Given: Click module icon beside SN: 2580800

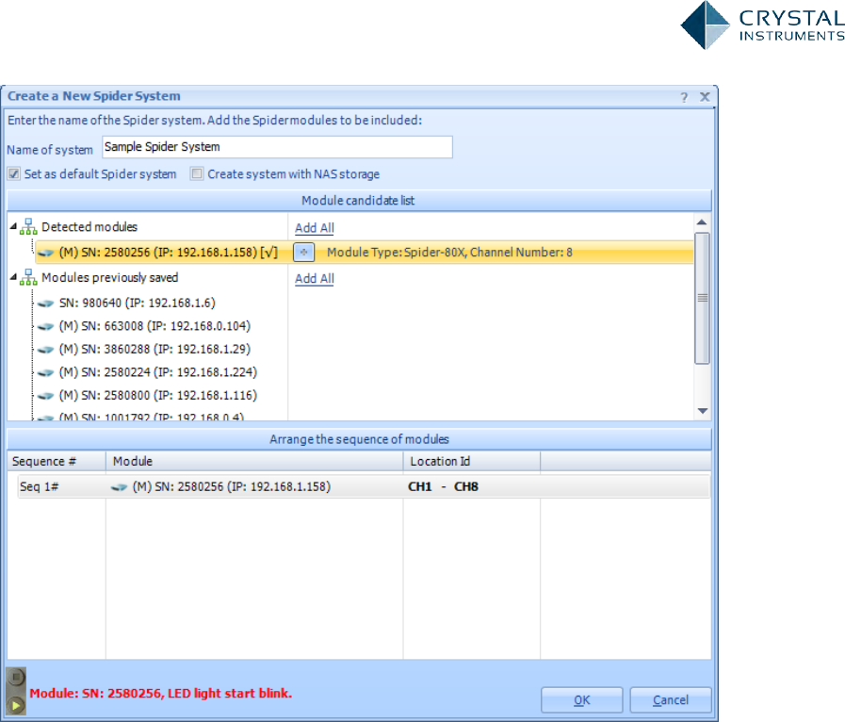Looking at the screenshot, I should point(46,396).
